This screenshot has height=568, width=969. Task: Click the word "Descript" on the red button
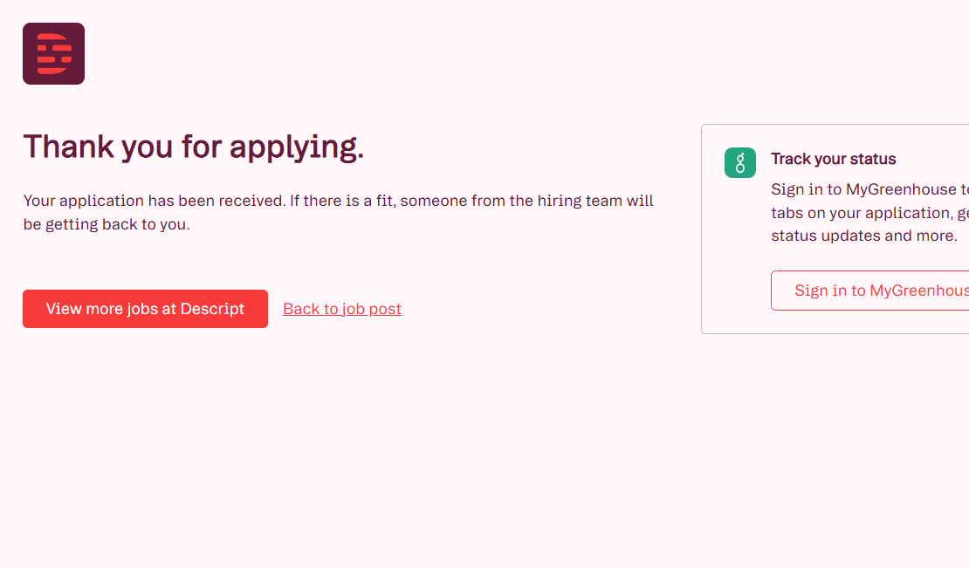point(212,309)
